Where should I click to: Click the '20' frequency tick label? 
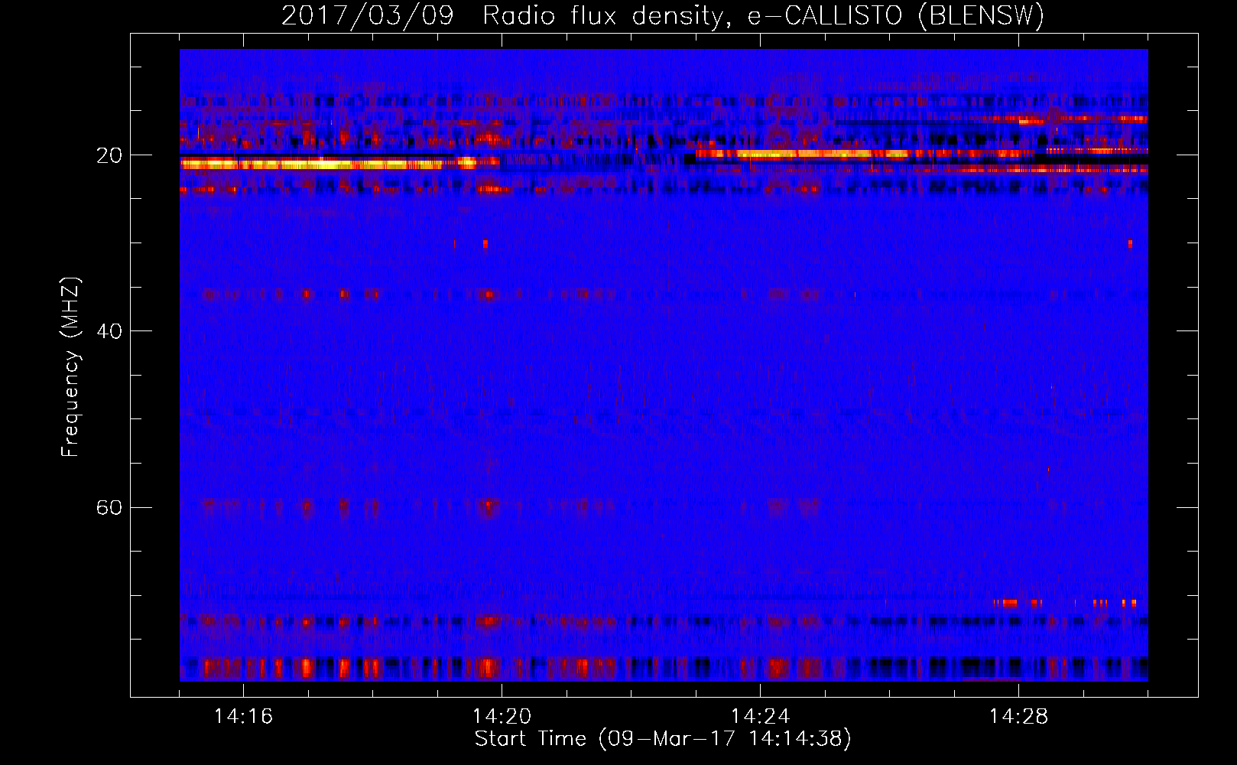pos(109,155)
